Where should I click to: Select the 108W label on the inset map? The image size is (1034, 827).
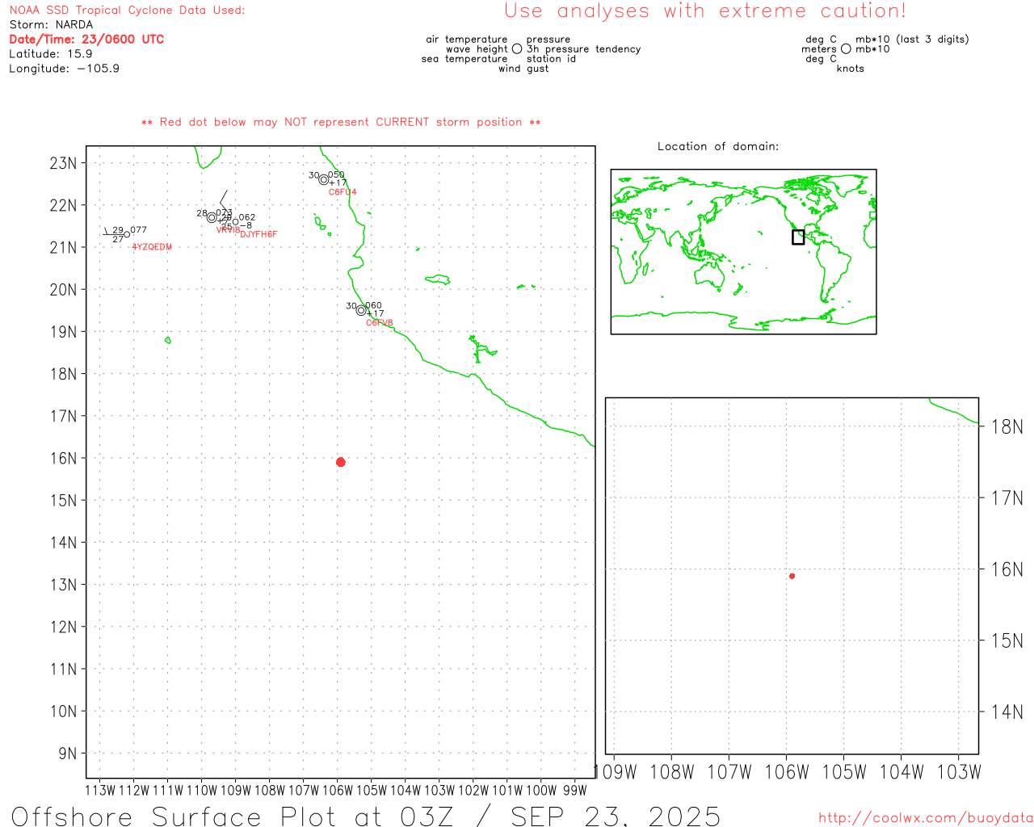672,772
